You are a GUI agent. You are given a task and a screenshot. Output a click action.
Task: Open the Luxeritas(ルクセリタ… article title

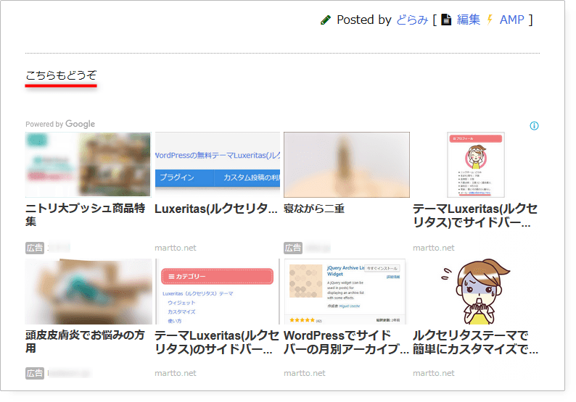(216, 209)
